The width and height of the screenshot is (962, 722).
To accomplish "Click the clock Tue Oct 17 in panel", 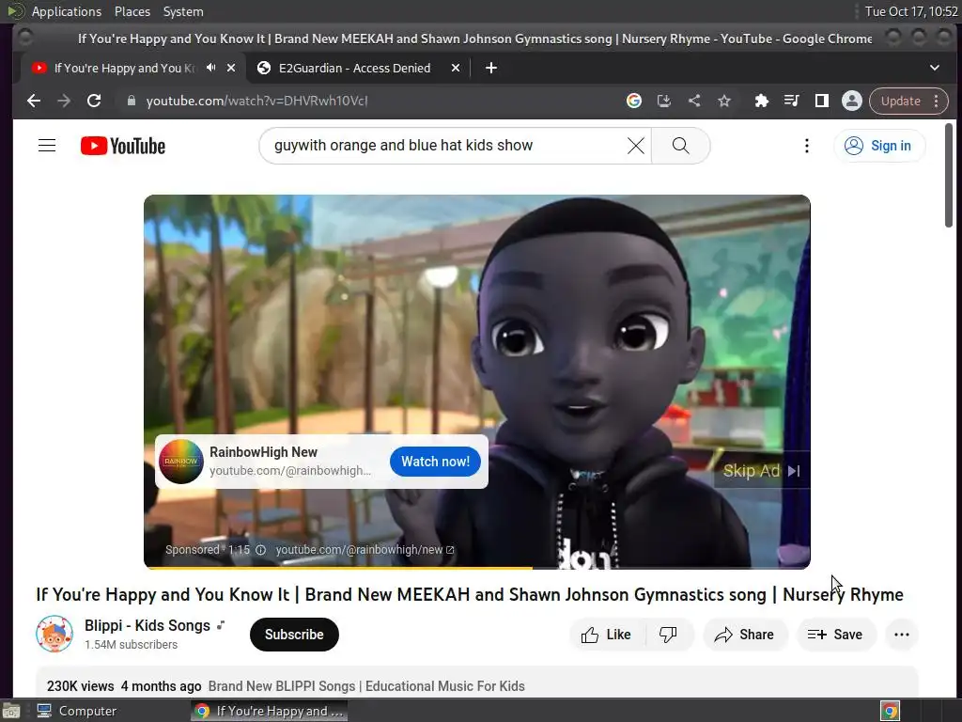I will (911, 11).
